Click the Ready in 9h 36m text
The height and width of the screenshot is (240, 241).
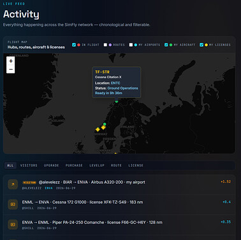click(108, 93)
